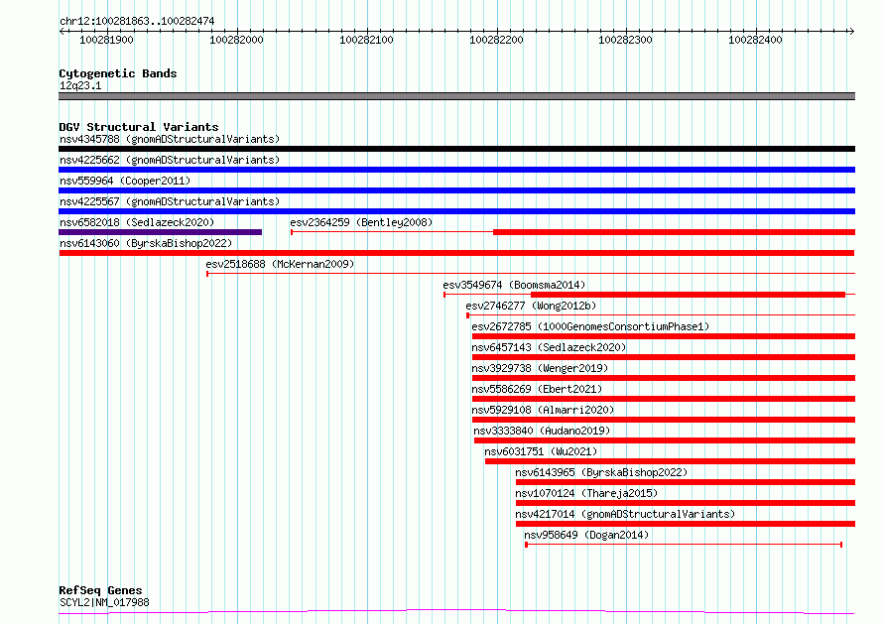This screenshot has height=624, width=883.
Task: Click ruler position 100282000
Action: pos(236,40)
